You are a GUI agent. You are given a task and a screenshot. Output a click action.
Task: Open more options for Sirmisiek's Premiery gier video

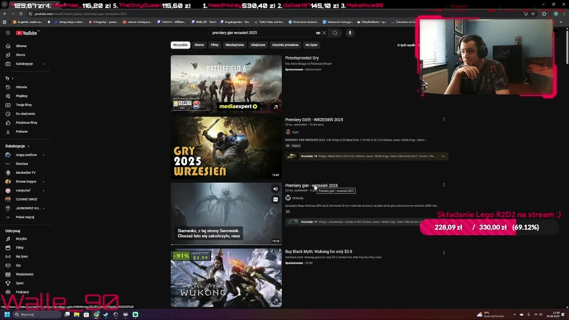click(444, 185)
